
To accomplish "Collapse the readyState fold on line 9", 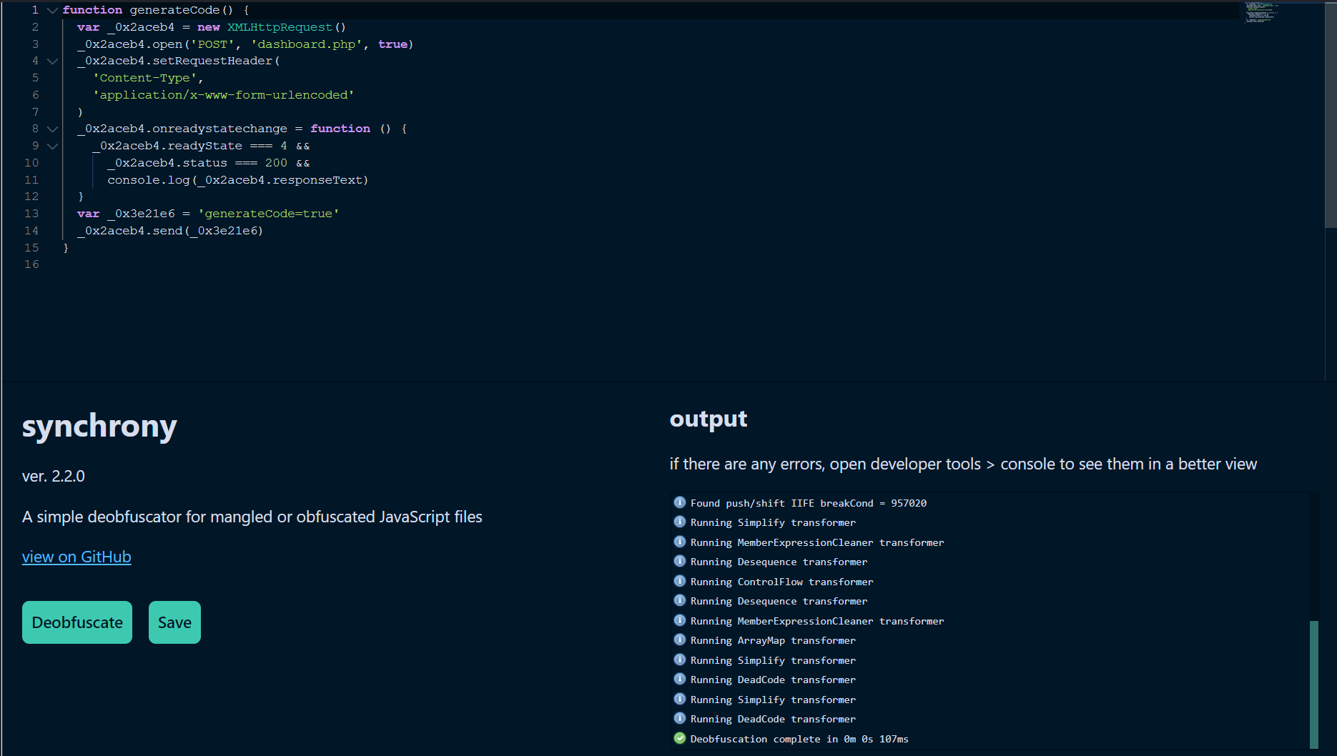I will (52, 146).
